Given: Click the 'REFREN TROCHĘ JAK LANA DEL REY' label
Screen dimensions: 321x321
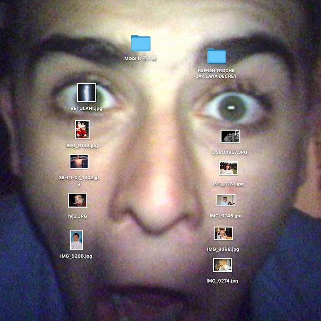Looking at the screenshot, I should 216,73.
